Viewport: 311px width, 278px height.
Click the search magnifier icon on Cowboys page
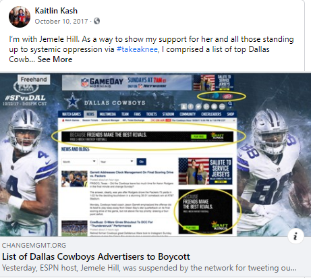(230, 104)
